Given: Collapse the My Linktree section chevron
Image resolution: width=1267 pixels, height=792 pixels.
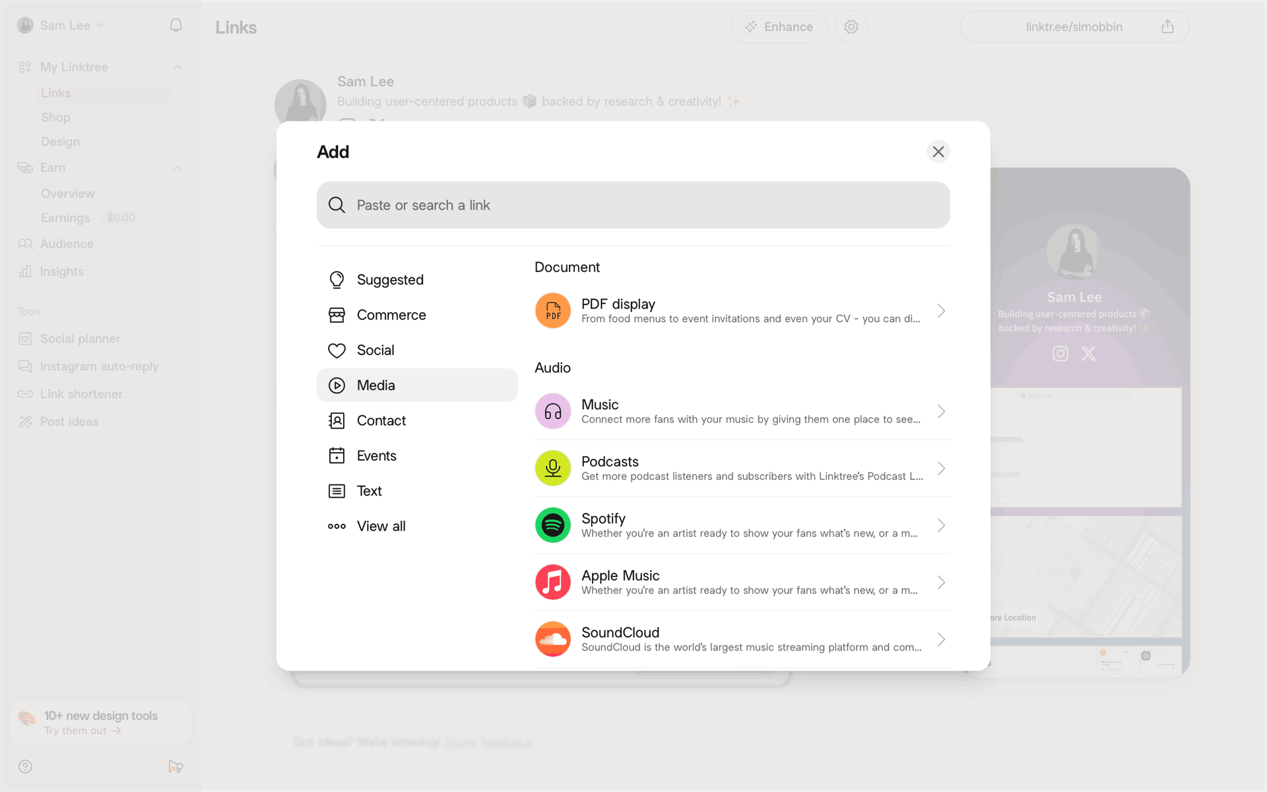Looking at the screenshot, I should click(178, 67).
